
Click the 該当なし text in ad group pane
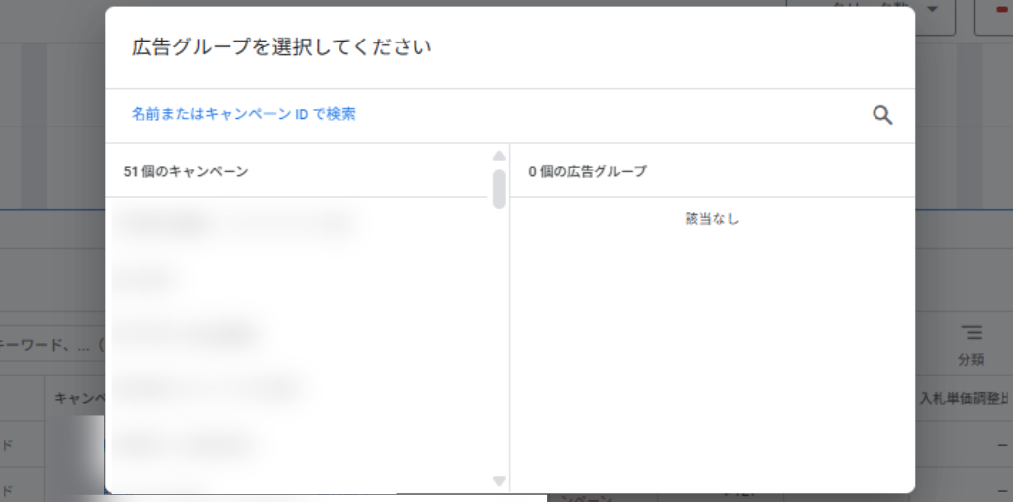point(712,219)
